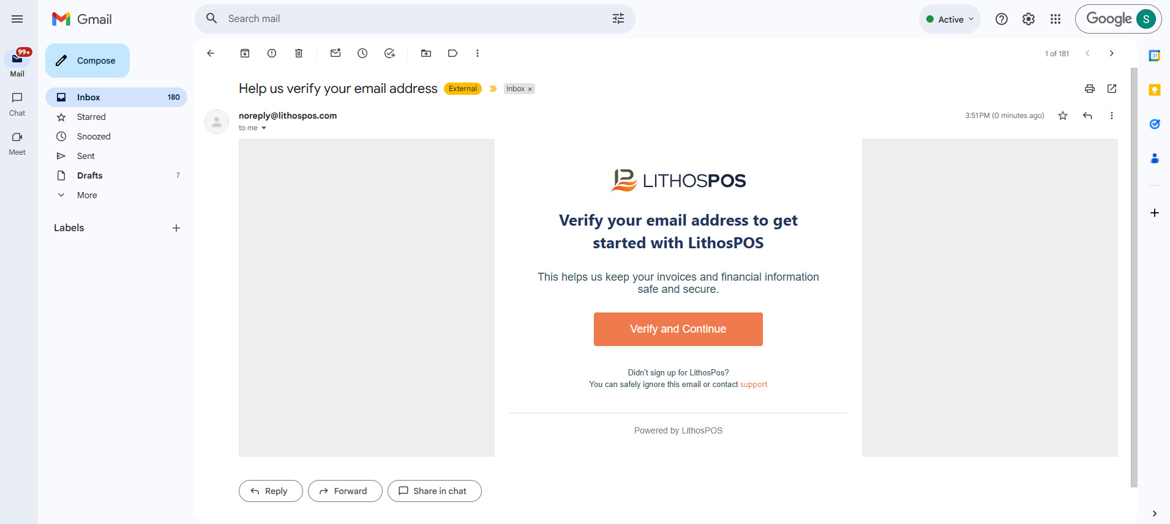The width and height of the screenshot is (1170, 524).
Task: Star the email from noreply@lithospos.com
Action: point(1063,116)
